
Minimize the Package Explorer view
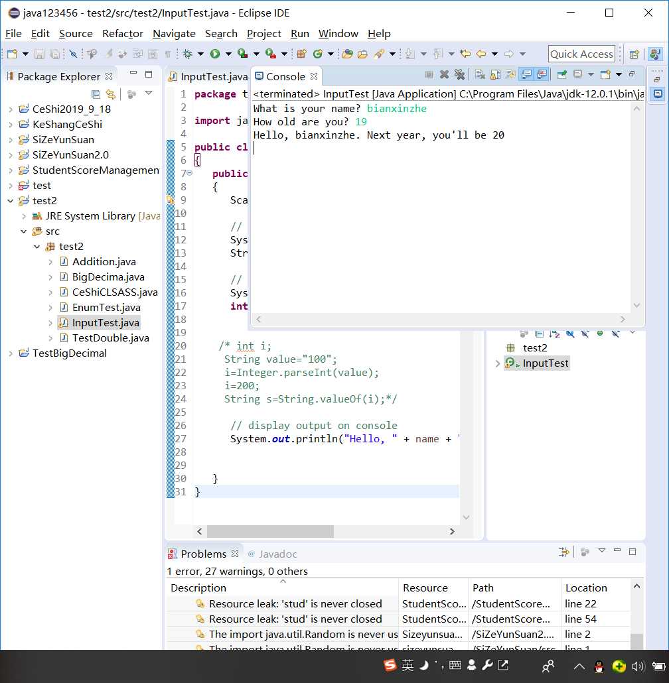[x=133, y=73]
